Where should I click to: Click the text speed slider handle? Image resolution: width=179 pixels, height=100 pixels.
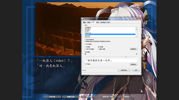pyautogui.click(x=126, y=57)
